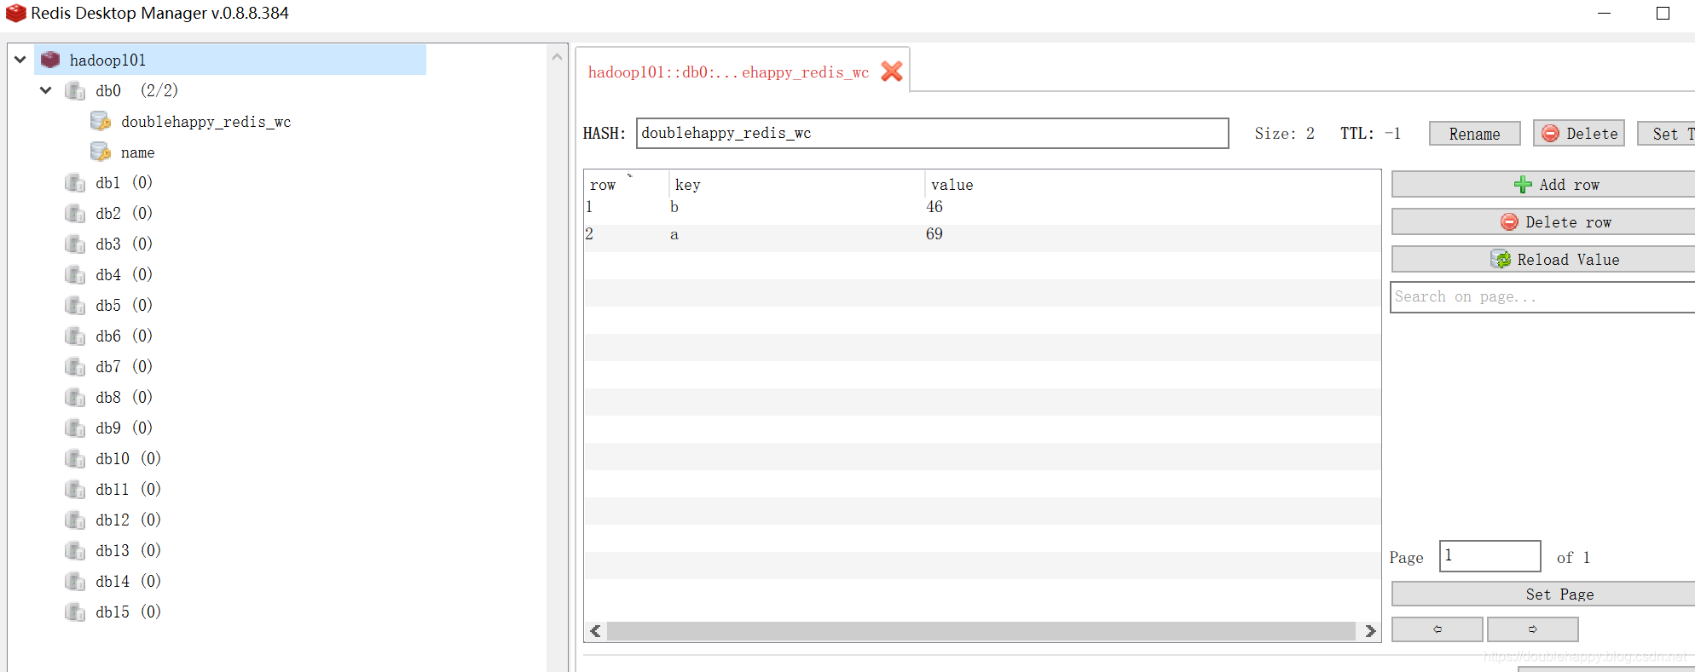Click the horizontal scrollbar right arrow
This screenshot has width=1695, height=672.
pyautogui.click(x=1370, y=631)
